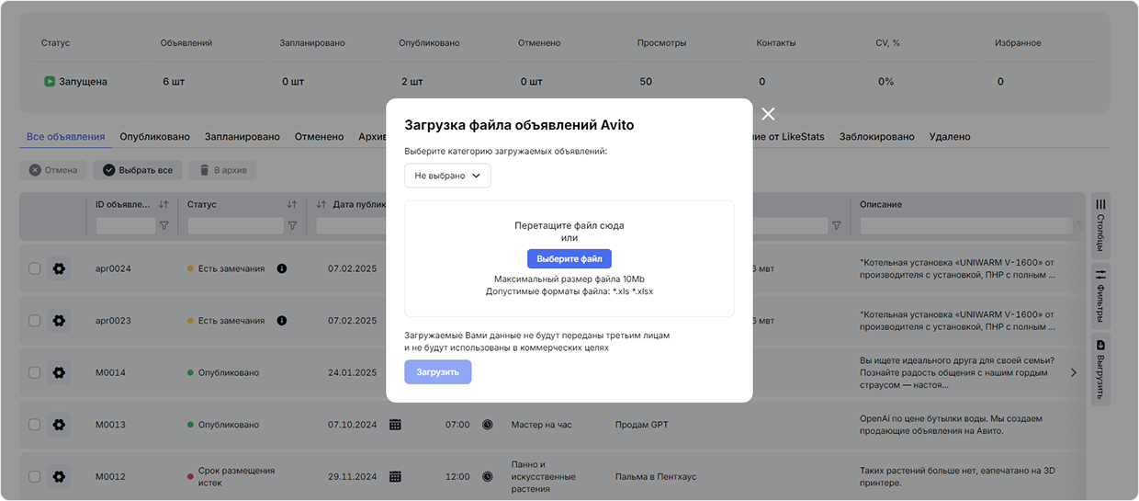Select checkbox for ad M0013
This screenshot has height=501, width=1139.
click(x=34, y=425)
